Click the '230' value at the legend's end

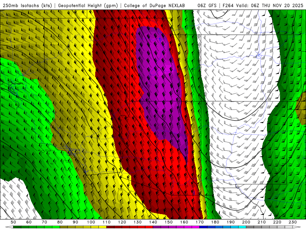[x=293, y=222]
